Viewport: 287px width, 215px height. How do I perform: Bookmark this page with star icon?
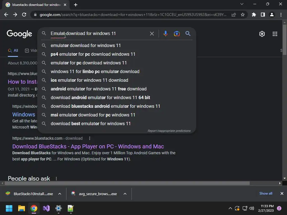tap(243, 15)
